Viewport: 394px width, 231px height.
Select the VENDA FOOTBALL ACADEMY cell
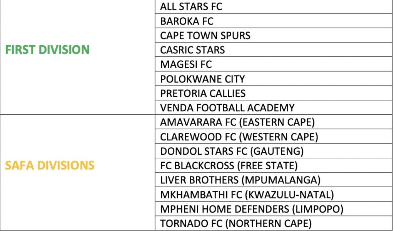227,108
